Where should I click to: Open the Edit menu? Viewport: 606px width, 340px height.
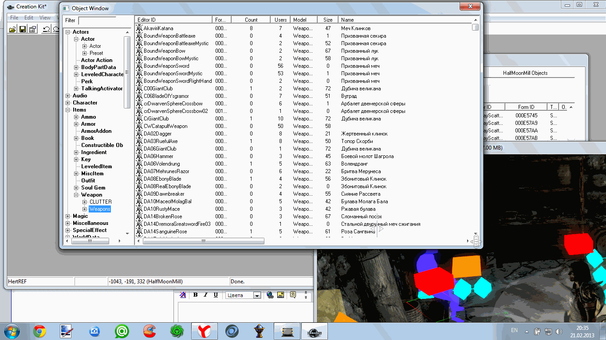[x=29, y=18]
